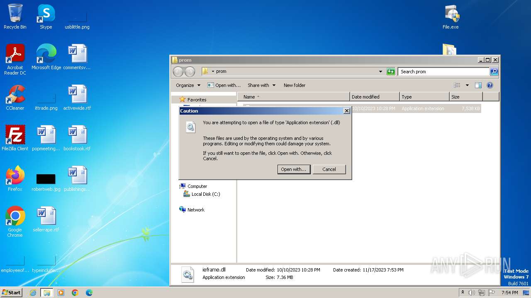The width and height of the screenshot is (531, 298).
Task: Open the Recycle Bin desktop icon
Action: click(x=15, y=17)
